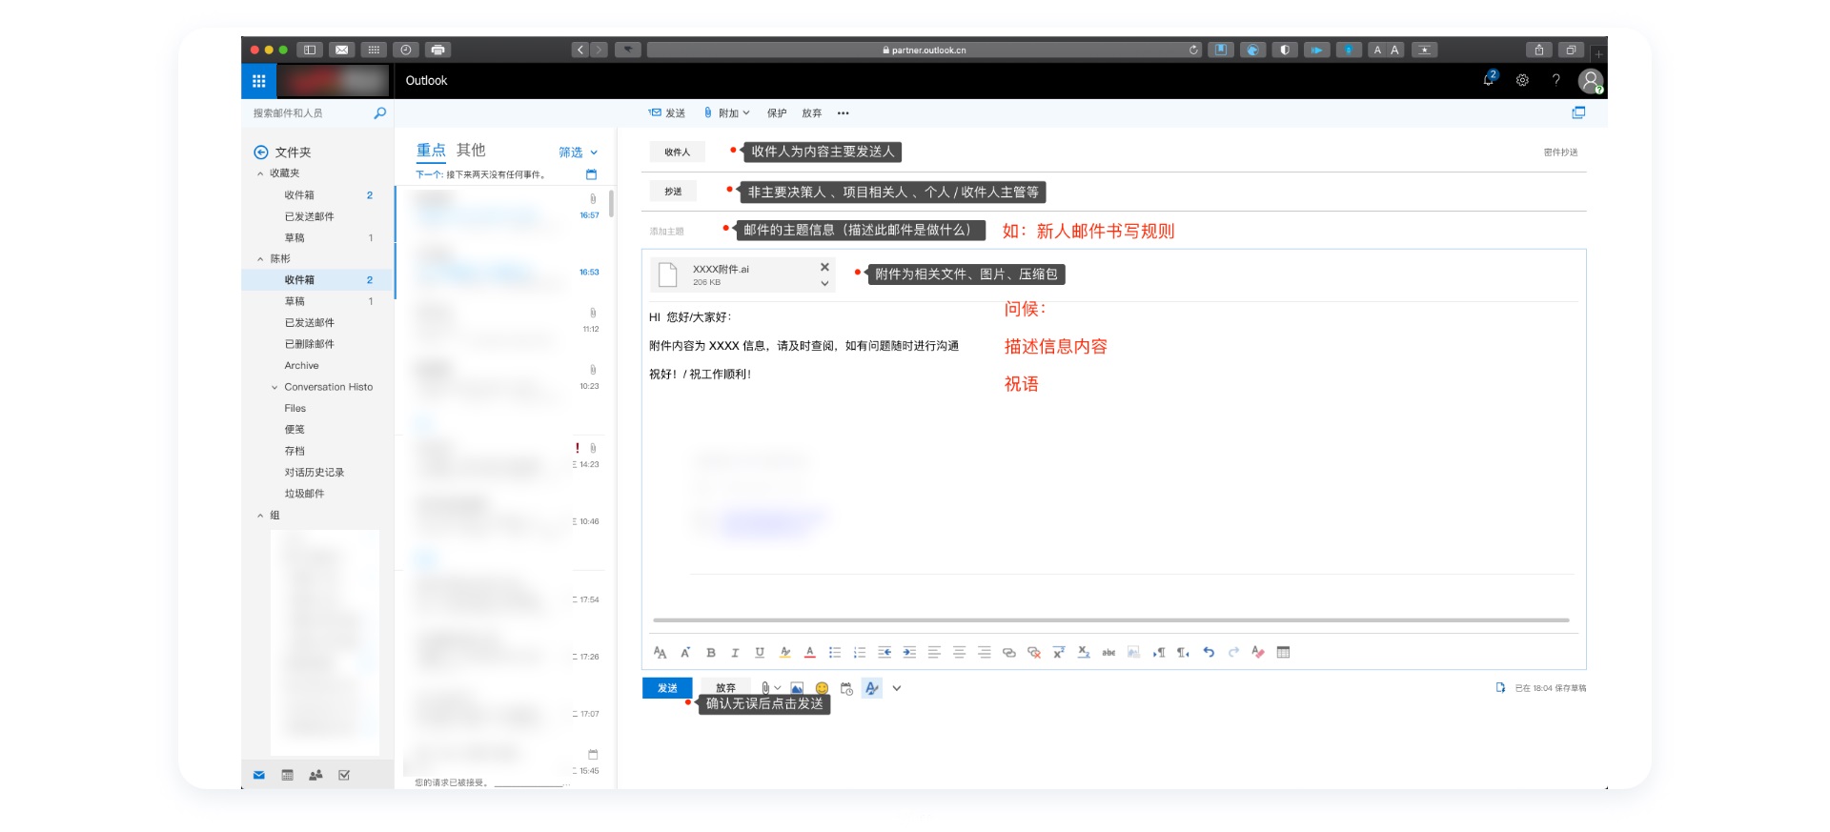Collapse the 文件夹 folder pane
Screen dimensions: 1830x832
[x=260, y=152]
